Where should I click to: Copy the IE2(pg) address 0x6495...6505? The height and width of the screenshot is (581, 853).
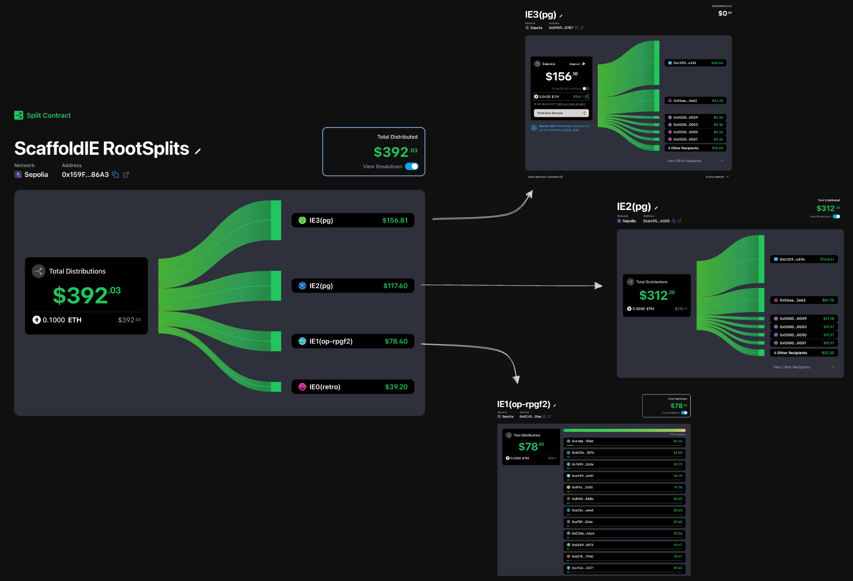(x=673, y=221)
